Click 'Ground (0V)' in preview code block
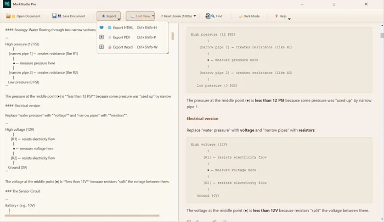 [208, 195]
